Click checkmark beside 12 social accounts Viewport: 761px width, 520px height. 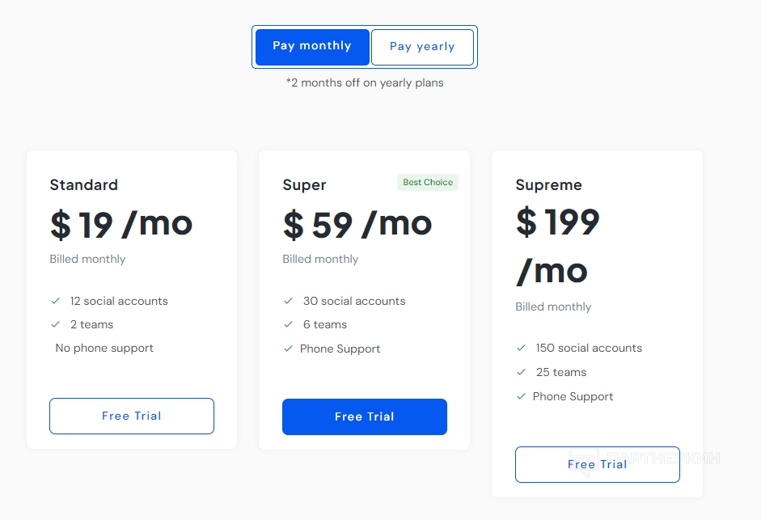pyautogui.click(x=56, y=301)
